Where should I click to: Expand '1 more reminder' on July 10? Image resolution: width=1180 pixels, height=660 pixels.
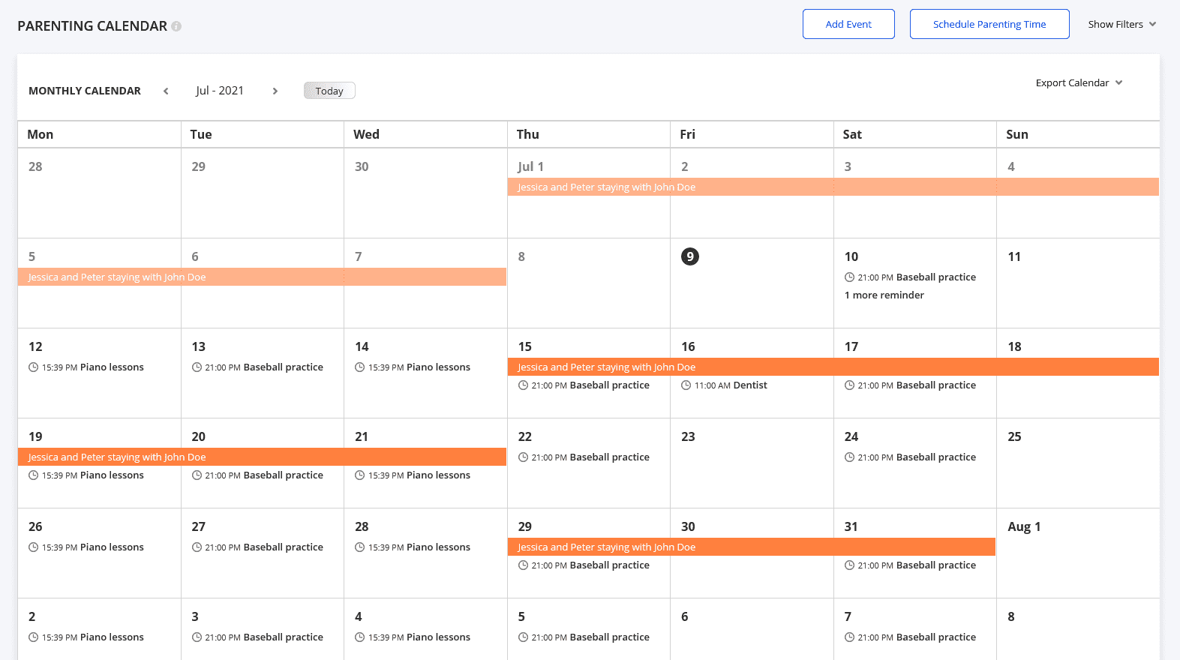click(x=884, y=295)
